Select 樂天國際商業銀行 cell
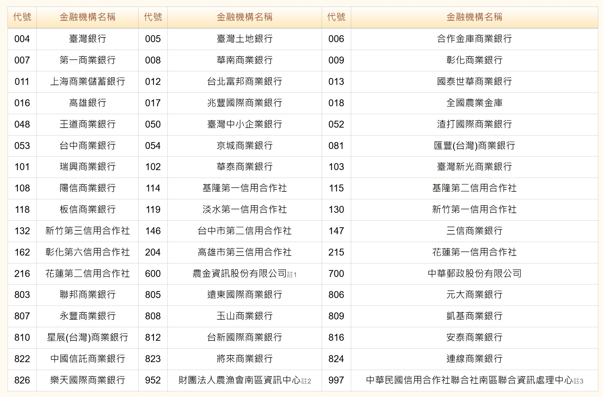 tap(87, 380)
